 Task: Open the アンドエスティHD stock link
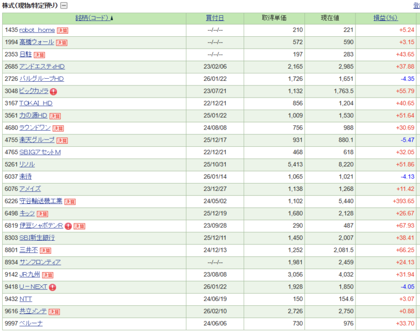coord(41,67)
